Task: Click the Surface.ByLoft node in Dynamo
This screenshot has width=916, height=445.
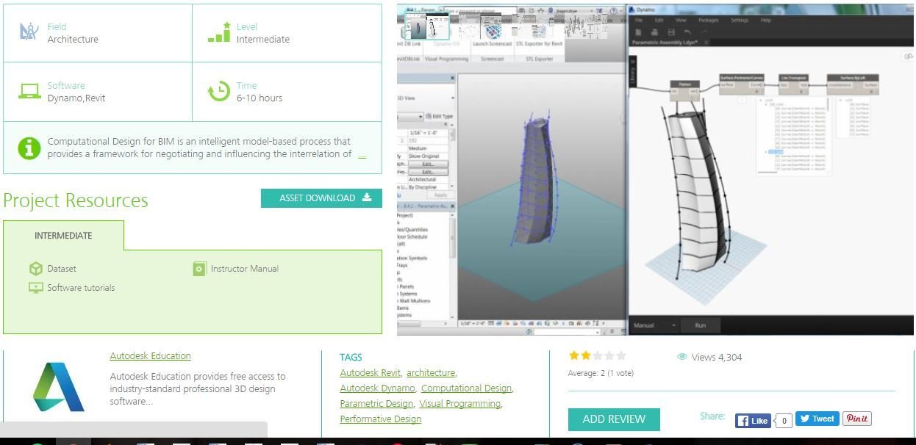Action: (x=853, y=83)
